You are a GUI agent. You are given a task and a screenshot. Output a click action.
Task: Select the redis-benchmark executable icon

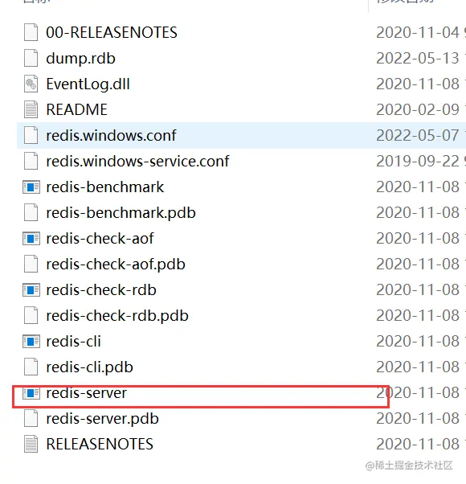[x=31, y=187]
